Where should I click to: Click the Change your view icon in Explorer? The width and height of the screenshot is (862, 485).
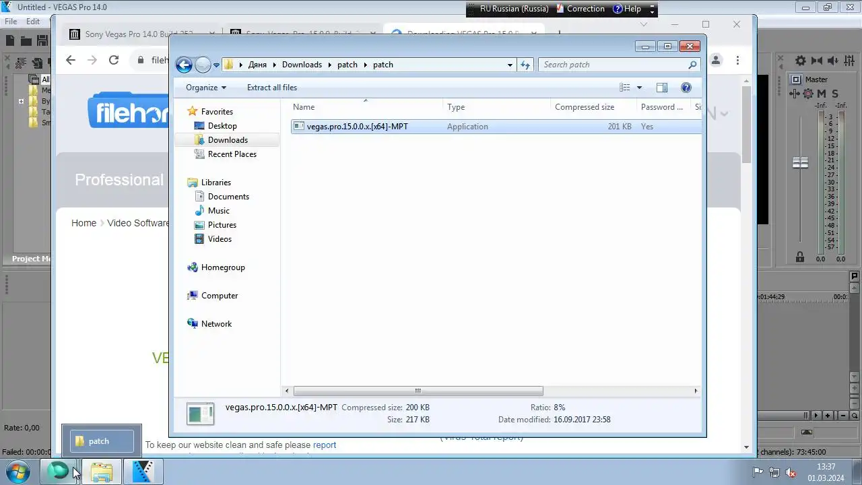click(x=625, y=88)
